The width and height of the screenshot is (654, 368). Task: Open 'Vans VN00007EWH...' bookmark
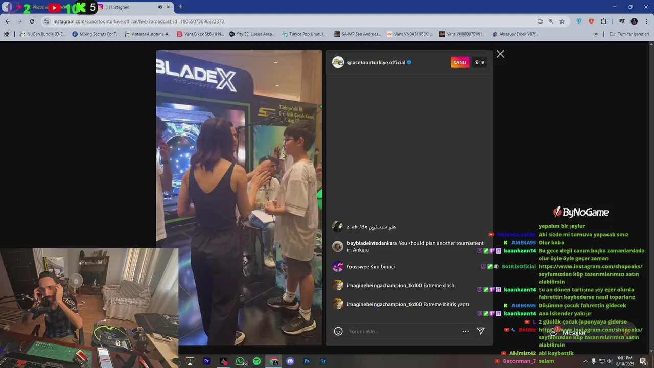(462, 34)
